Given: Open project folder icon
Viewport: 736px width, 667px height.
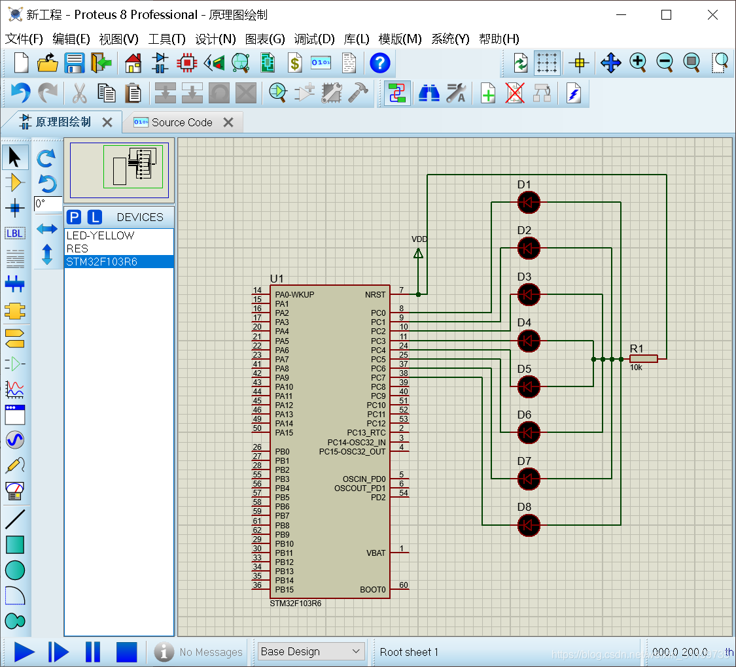Looking at the screenshot, I should coord(47,63).
